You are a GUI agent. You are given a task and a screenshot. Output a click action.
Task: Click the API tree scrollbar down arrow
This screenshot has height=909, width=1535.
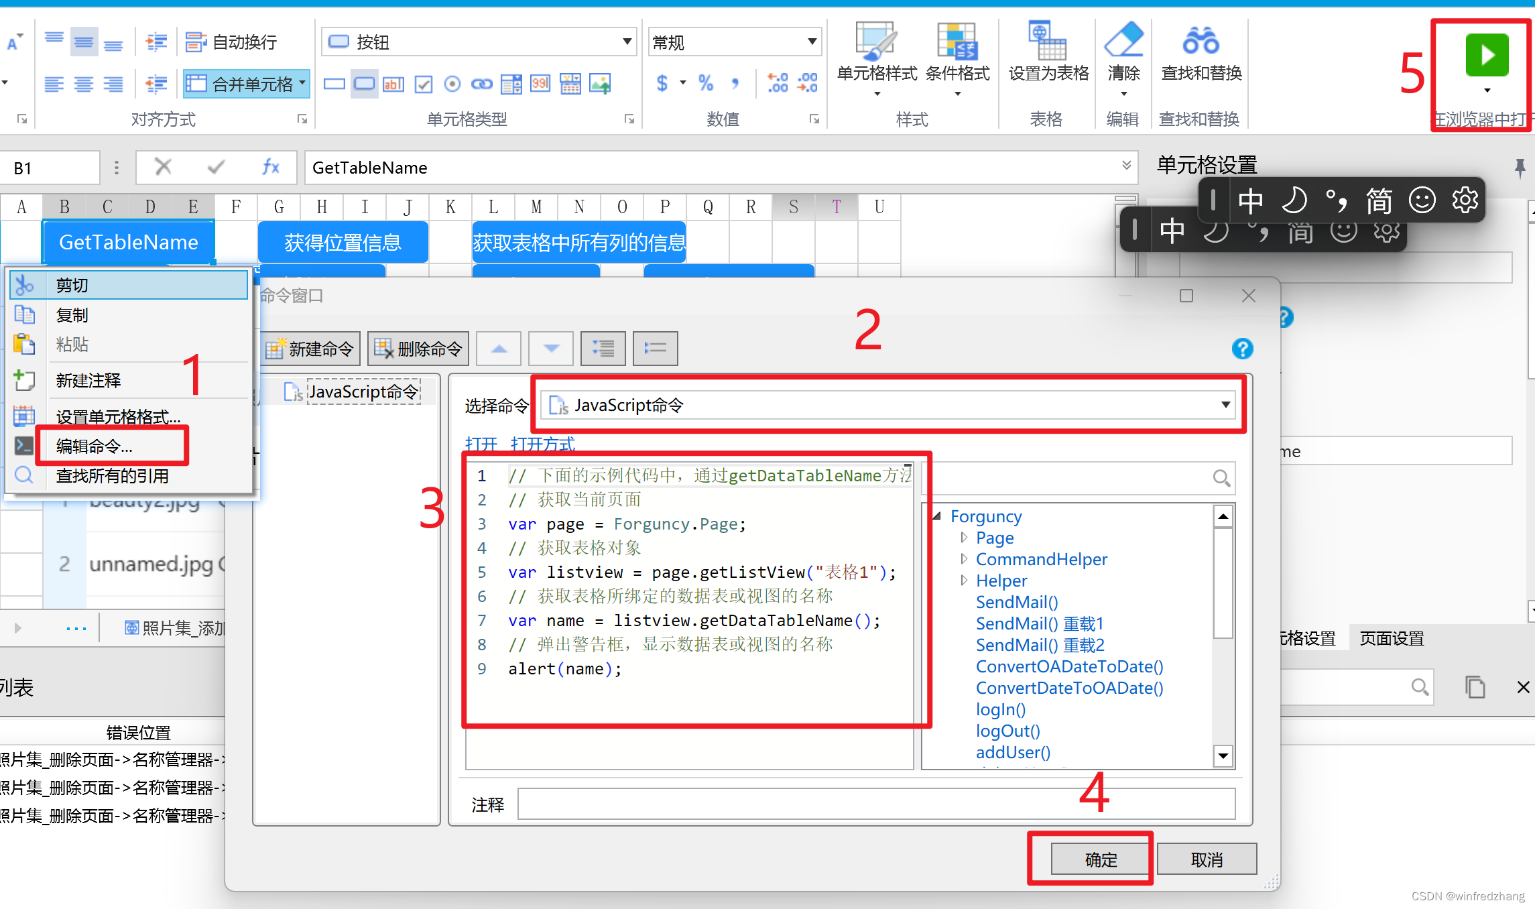tap(1223, 756)
